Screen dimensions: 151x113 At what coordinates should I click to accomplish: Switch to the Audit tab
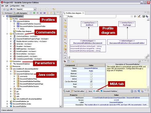67,91
